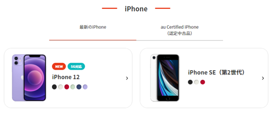This screenshot has width=274, height=113.
Task: Click the white iPhone SE product image
Action: tap(165, 78)
